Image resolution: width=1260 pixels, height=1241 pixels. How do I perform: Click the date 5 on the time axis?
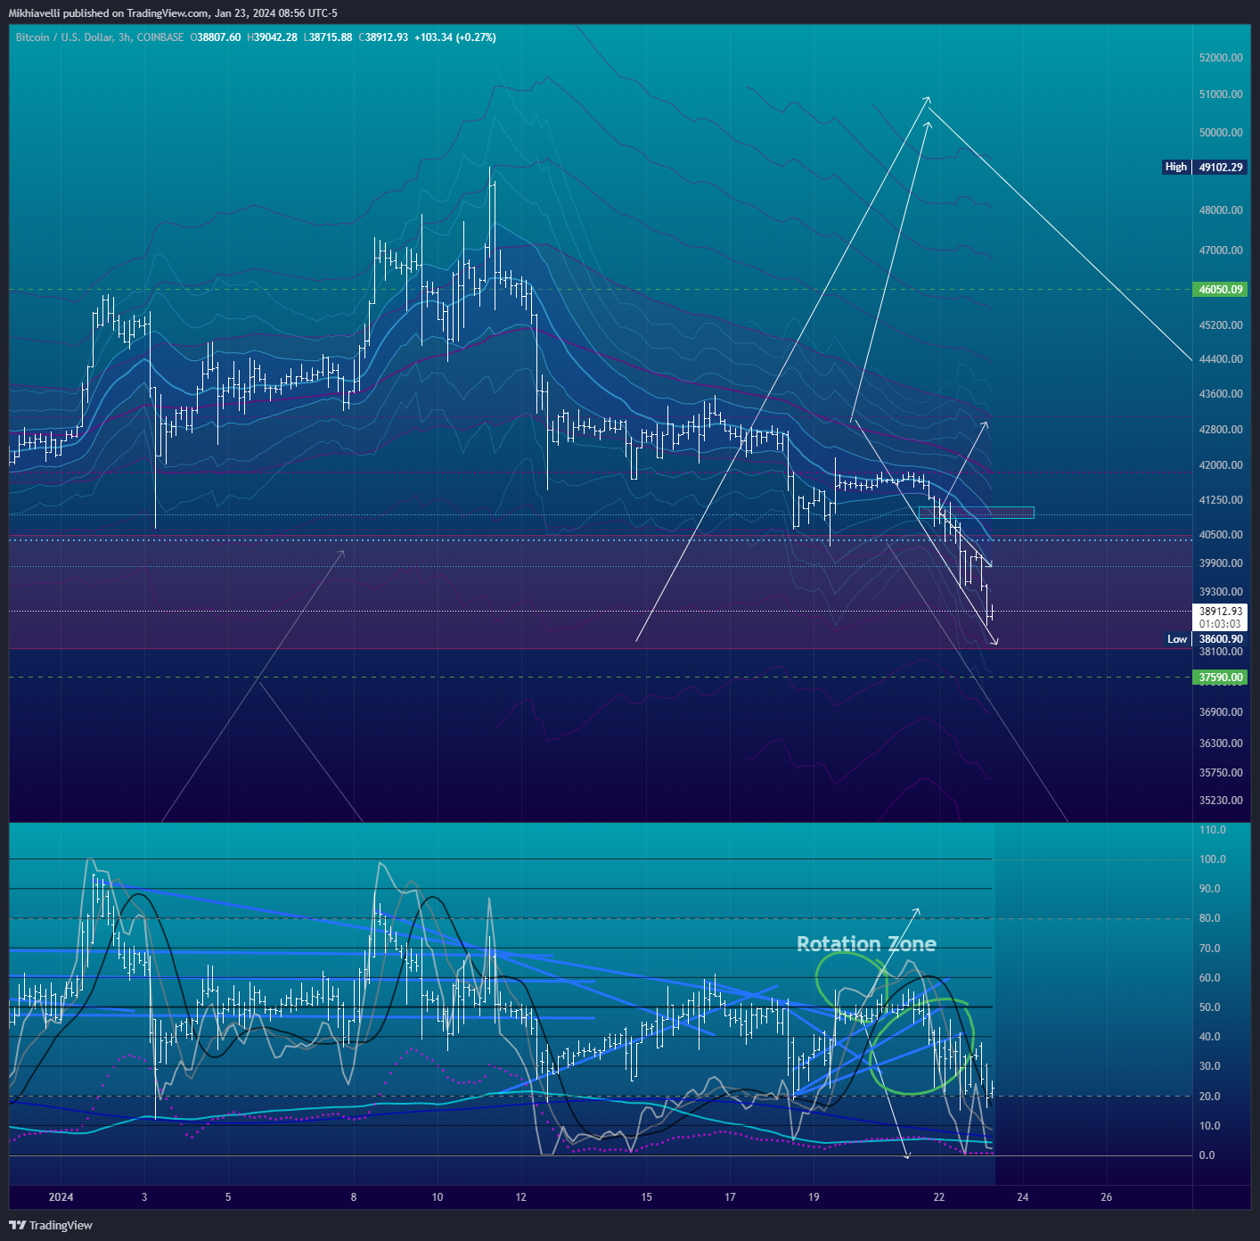(x=228, y=1197)
